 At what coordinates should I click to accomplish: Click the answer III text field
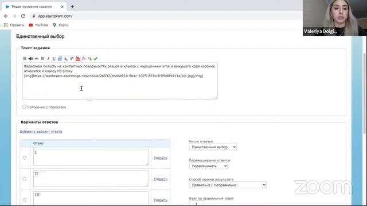91,199
